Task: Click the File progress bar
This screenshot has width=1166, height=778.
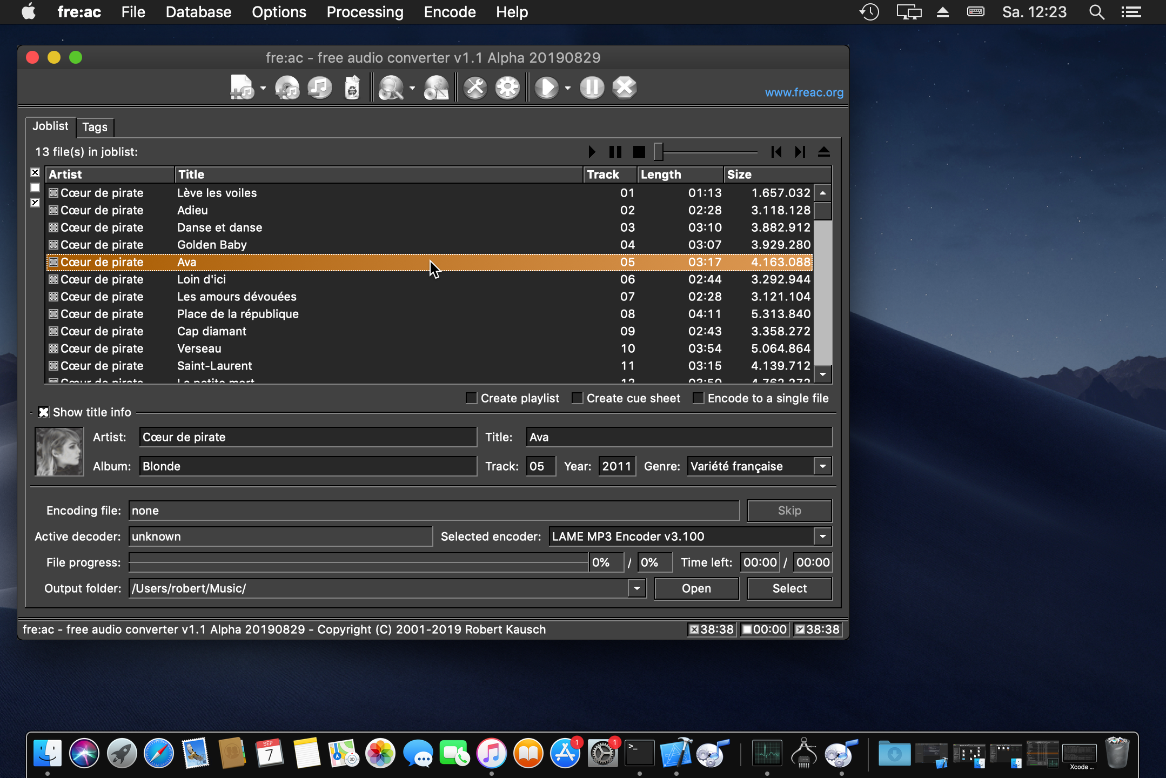Action: (x=358, y=562)
